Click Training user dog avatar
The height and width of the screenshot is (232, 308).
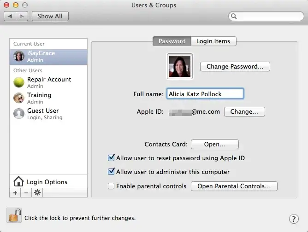click(x=19, y=98)
